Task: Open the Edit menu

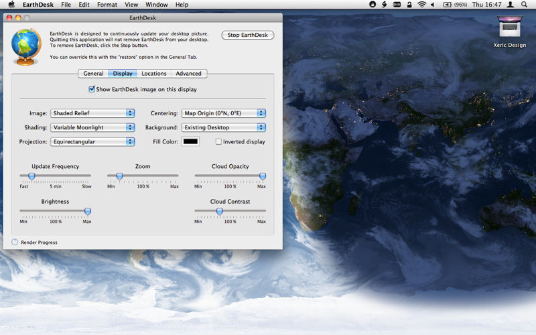Action: [84, 5]
